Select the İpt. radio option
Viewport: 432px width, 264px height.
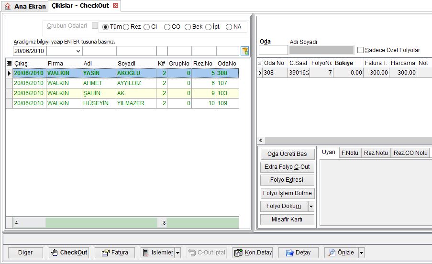pyautogui.click(x=208, y=27)
